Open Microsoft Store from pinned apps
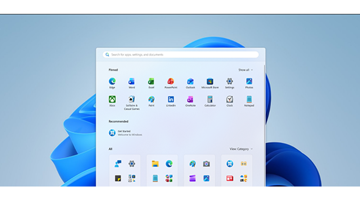The height and width of the screenshot is (200, 360). (210, 83)
